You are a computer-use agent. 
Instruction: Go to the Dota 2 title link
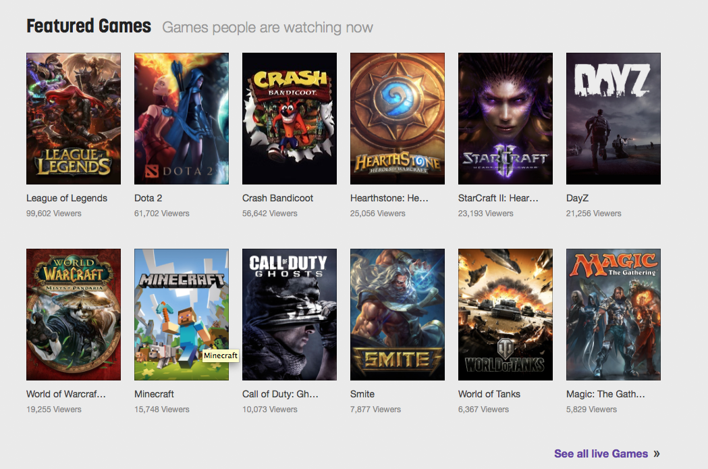(x=148, y=198)
